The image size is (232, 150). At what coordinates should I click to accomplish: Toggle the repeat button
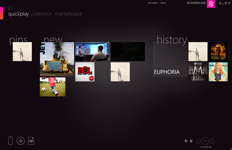point(186,141)
